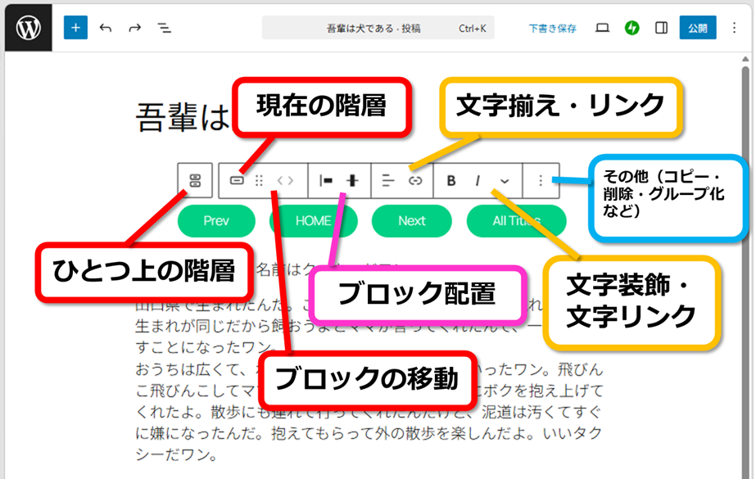
Task: Undo the last edit
Action: click(106, 28)
